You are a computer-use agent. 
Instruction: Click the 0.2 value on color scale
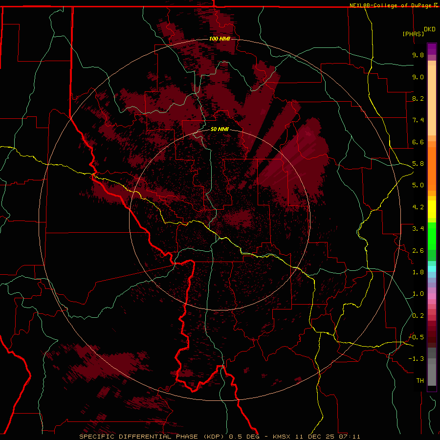pyautogui.click(x=418, y=316)
